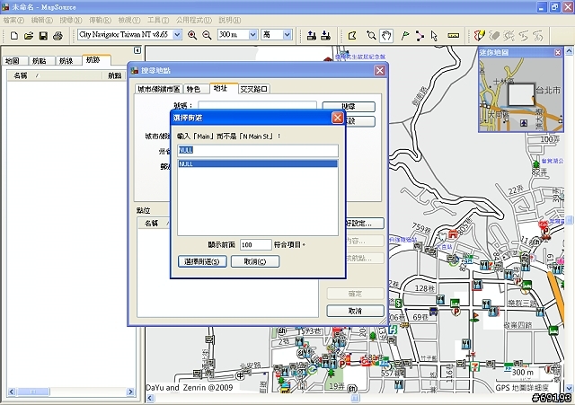
Task: Click the green H hospital icon on the map
Action: pyautogui.click(x=393, y=330)
